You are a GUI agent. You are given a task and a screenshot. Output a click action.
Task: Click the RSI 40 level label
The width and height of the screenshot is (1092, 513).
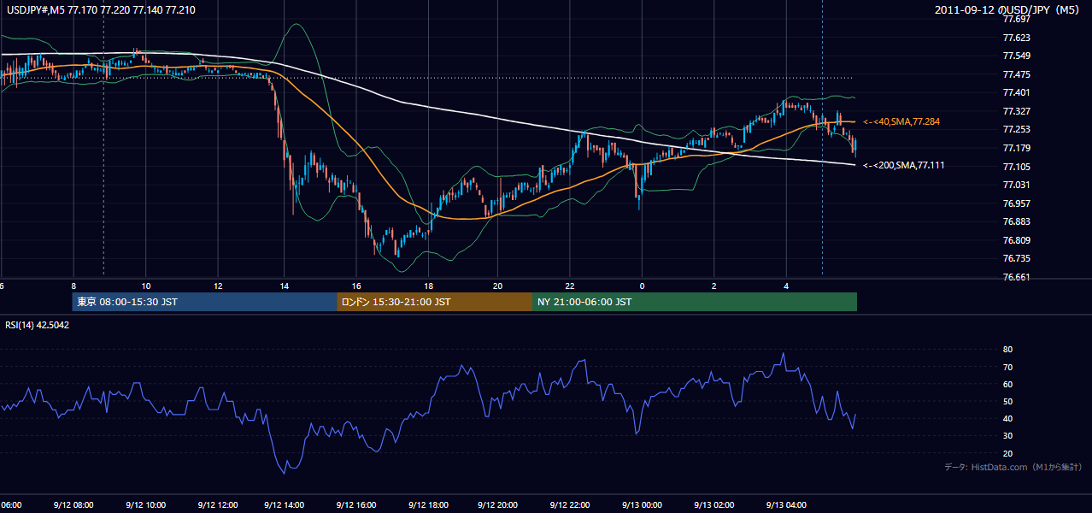pos(1008,419)
